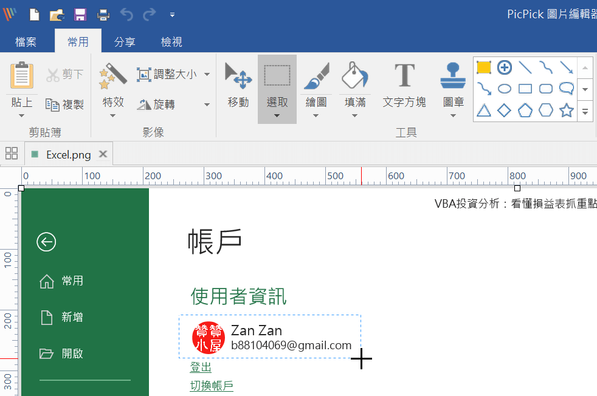Viewport: 597px width, 396px height.
Task: Expand the 選取 dropdown arrow
Action: [x=277, y=115]
